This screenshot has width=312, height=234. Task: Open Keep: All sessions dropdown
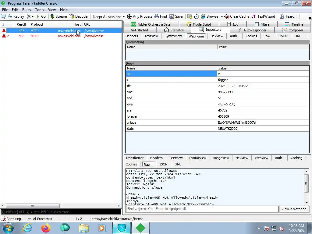[x=109, y=16]
